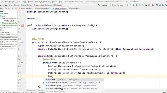Open the Analyze menu
The width and height of the screenshot is (167, 93).
(x=24, y=2)
